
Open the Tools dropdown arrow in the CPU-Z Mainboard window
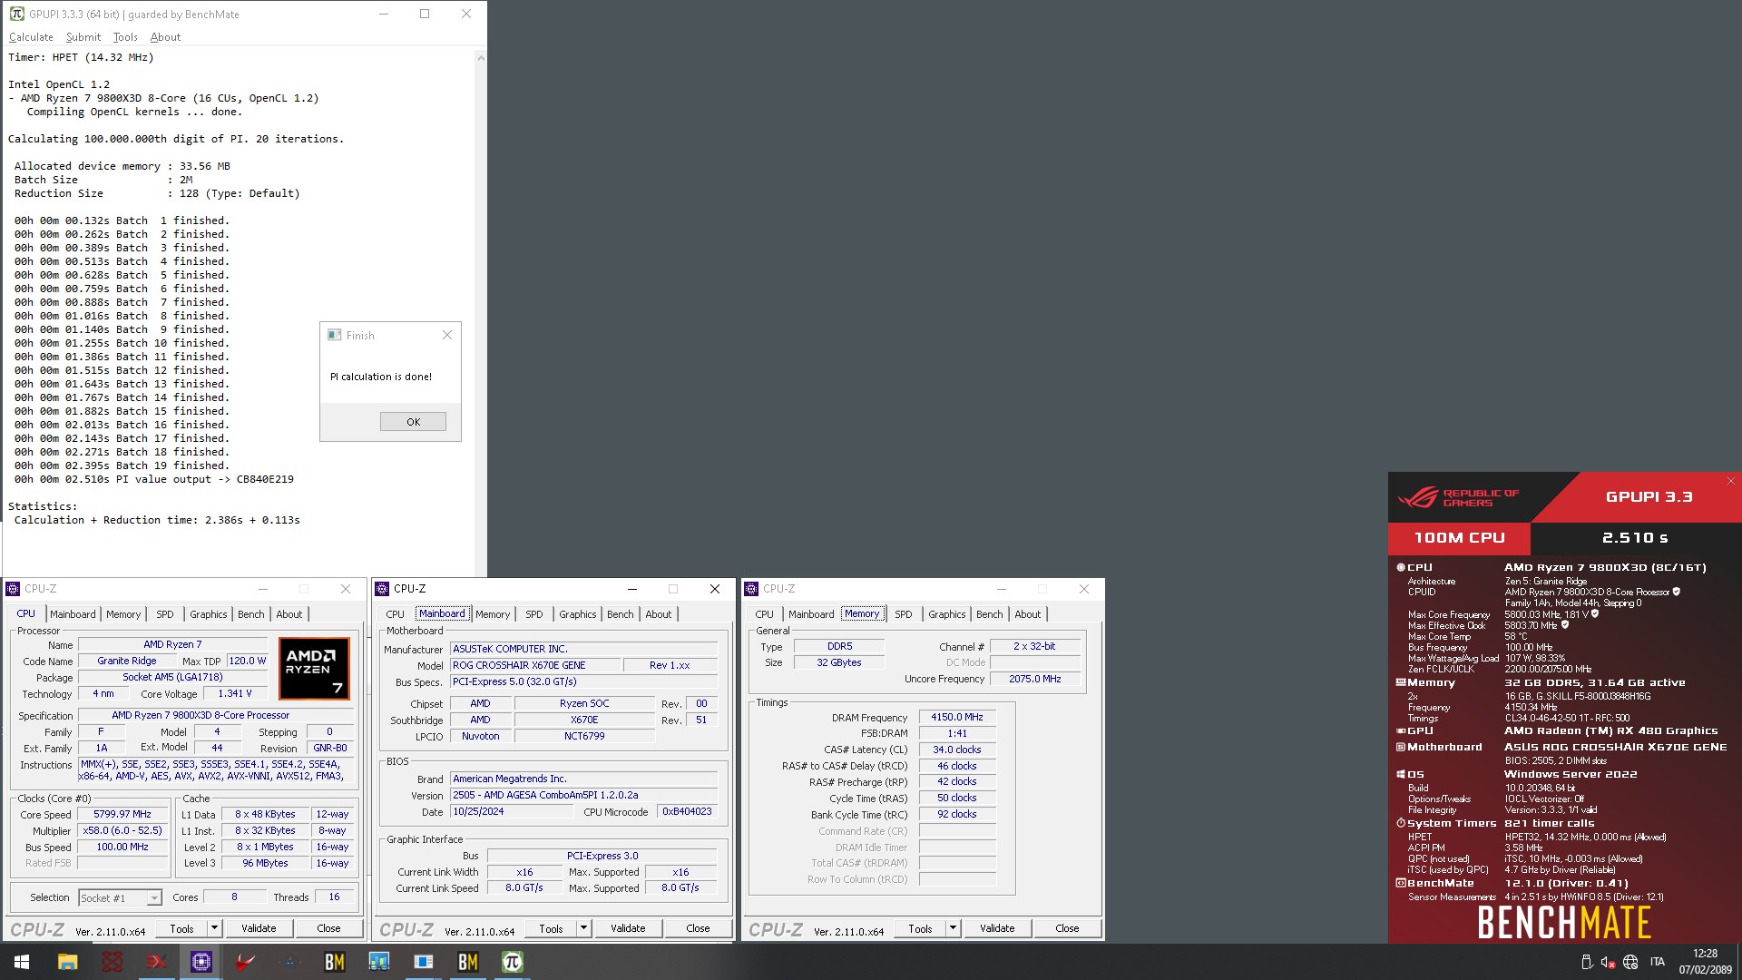[x=583, y=928]
